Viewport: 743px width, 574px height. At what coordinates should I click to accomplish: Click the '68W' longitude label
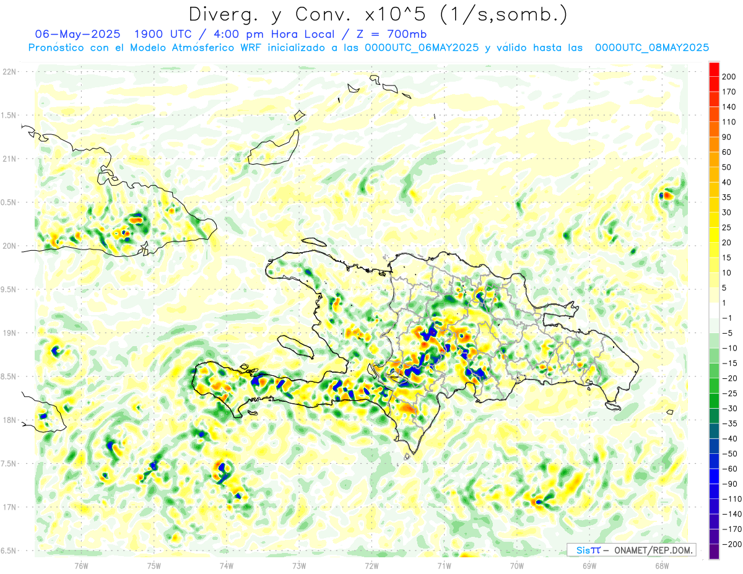tap(661, 565)
